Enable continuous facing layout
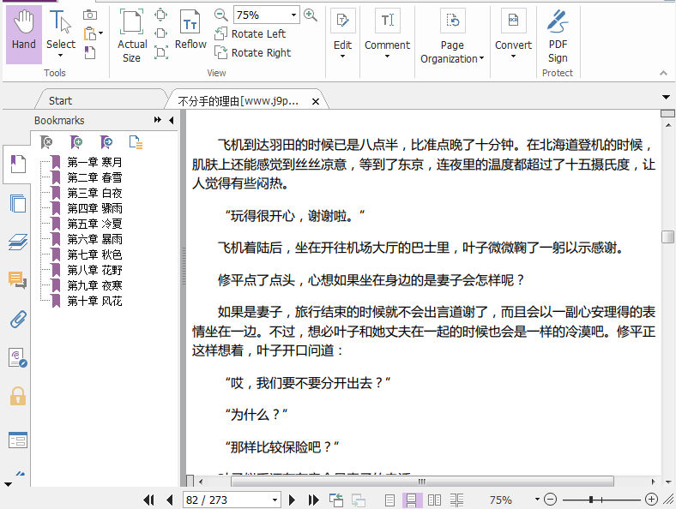The height and width of the screenshot is (509, 676). click(457, 500)
